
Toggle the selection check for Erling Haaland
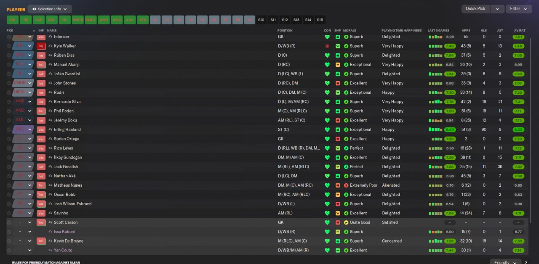(9, 129)
